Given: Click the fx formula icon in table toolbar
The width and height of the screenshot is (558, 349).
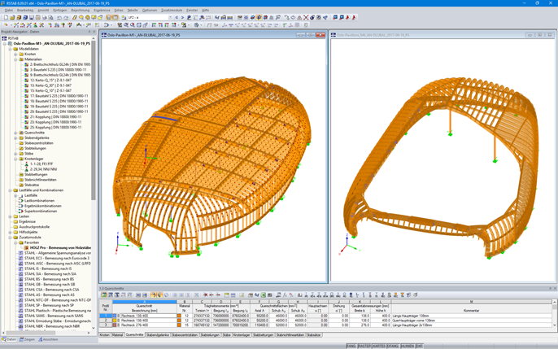Looking at the screenshot, I should (285, 295).
